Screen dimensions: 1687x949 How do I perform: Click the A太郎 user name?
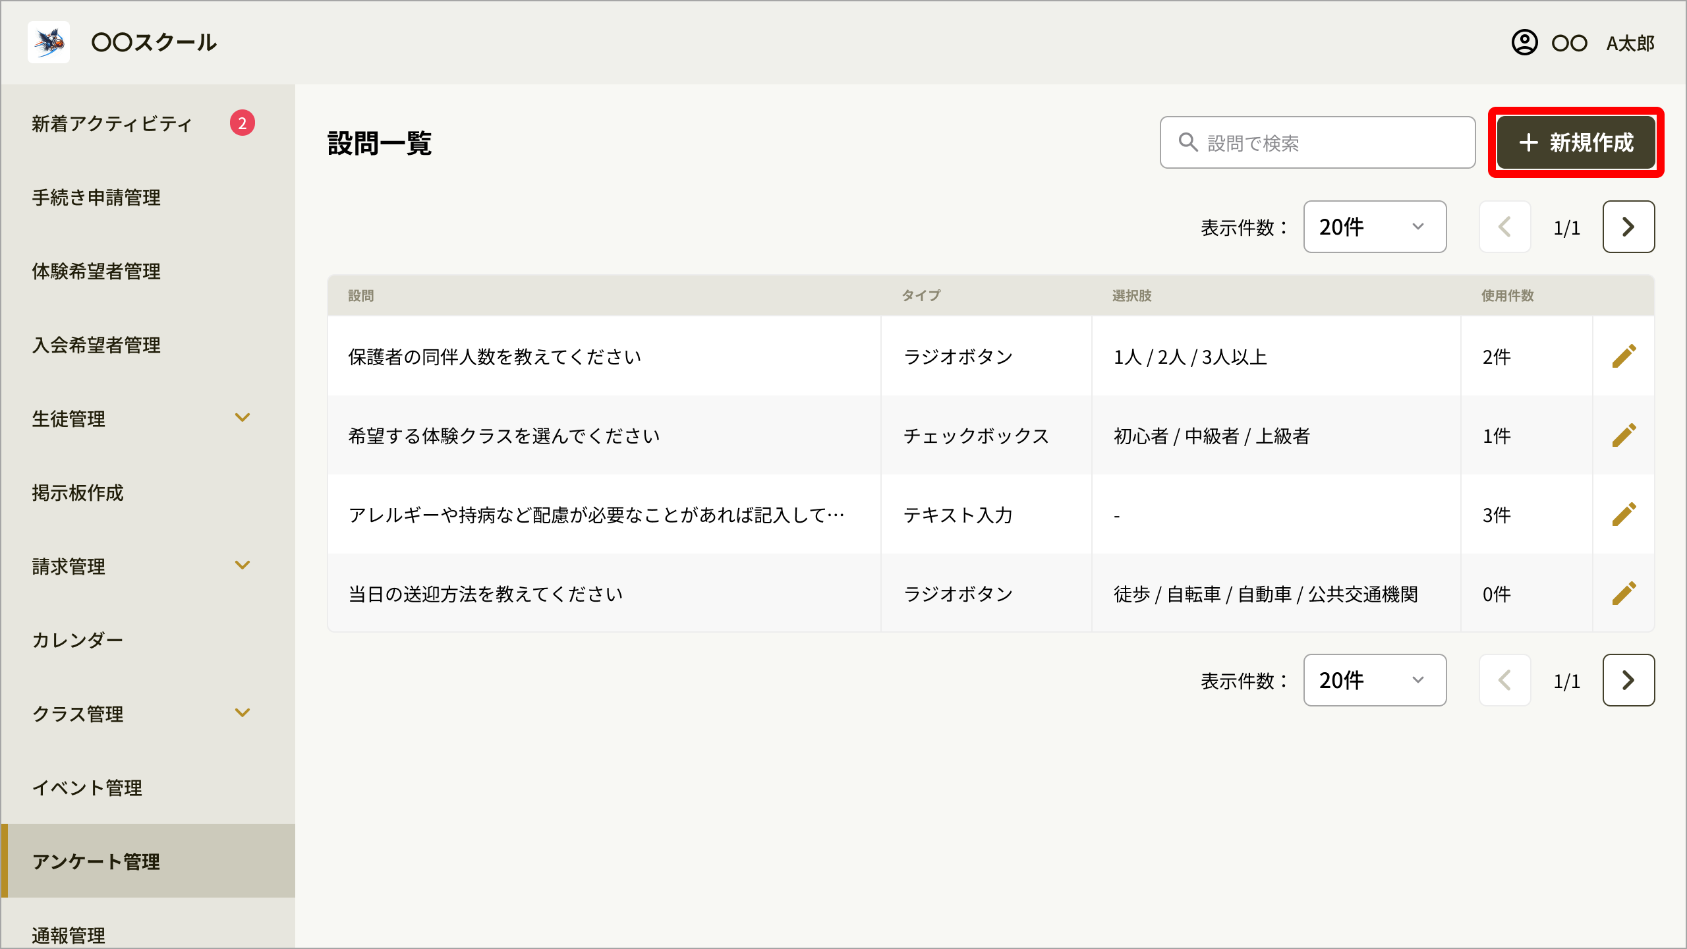coord(1630,43)
